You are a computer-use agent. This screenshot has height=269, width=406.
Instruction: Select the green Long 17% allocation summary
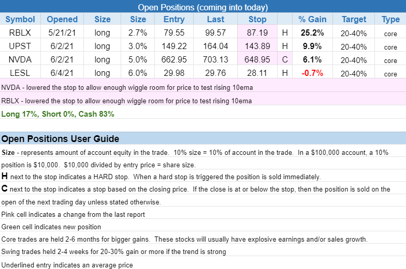(x=58, y=114)
